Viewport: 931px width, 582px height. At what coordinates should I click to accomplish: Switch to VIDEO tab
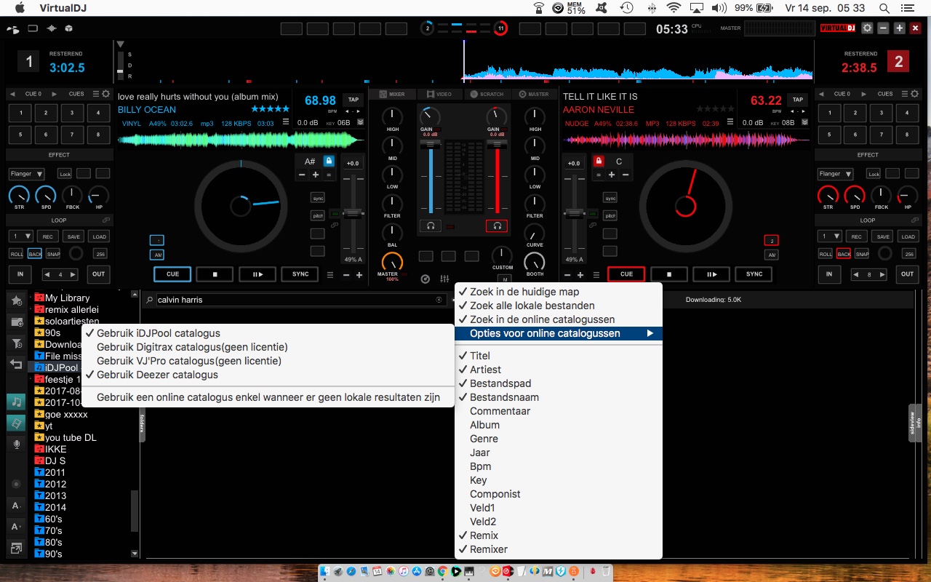pyautogui.click(x=439, y=94)
